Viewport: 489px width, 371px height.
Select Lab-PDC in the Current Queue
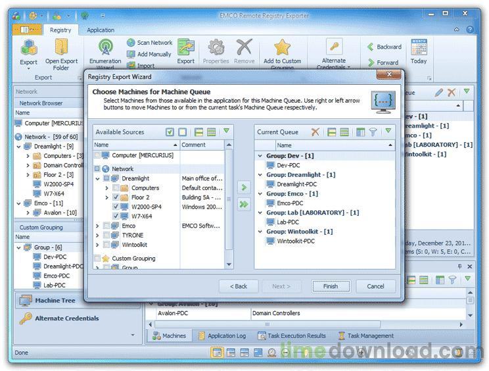287,222
